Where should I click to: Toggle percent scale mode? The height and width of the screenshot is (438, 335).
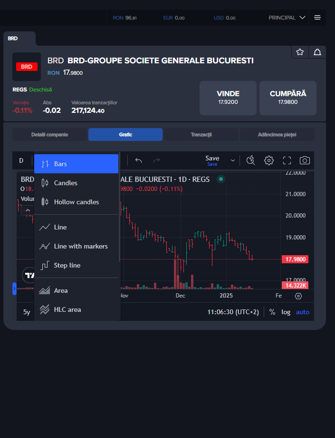coord(272,312)
